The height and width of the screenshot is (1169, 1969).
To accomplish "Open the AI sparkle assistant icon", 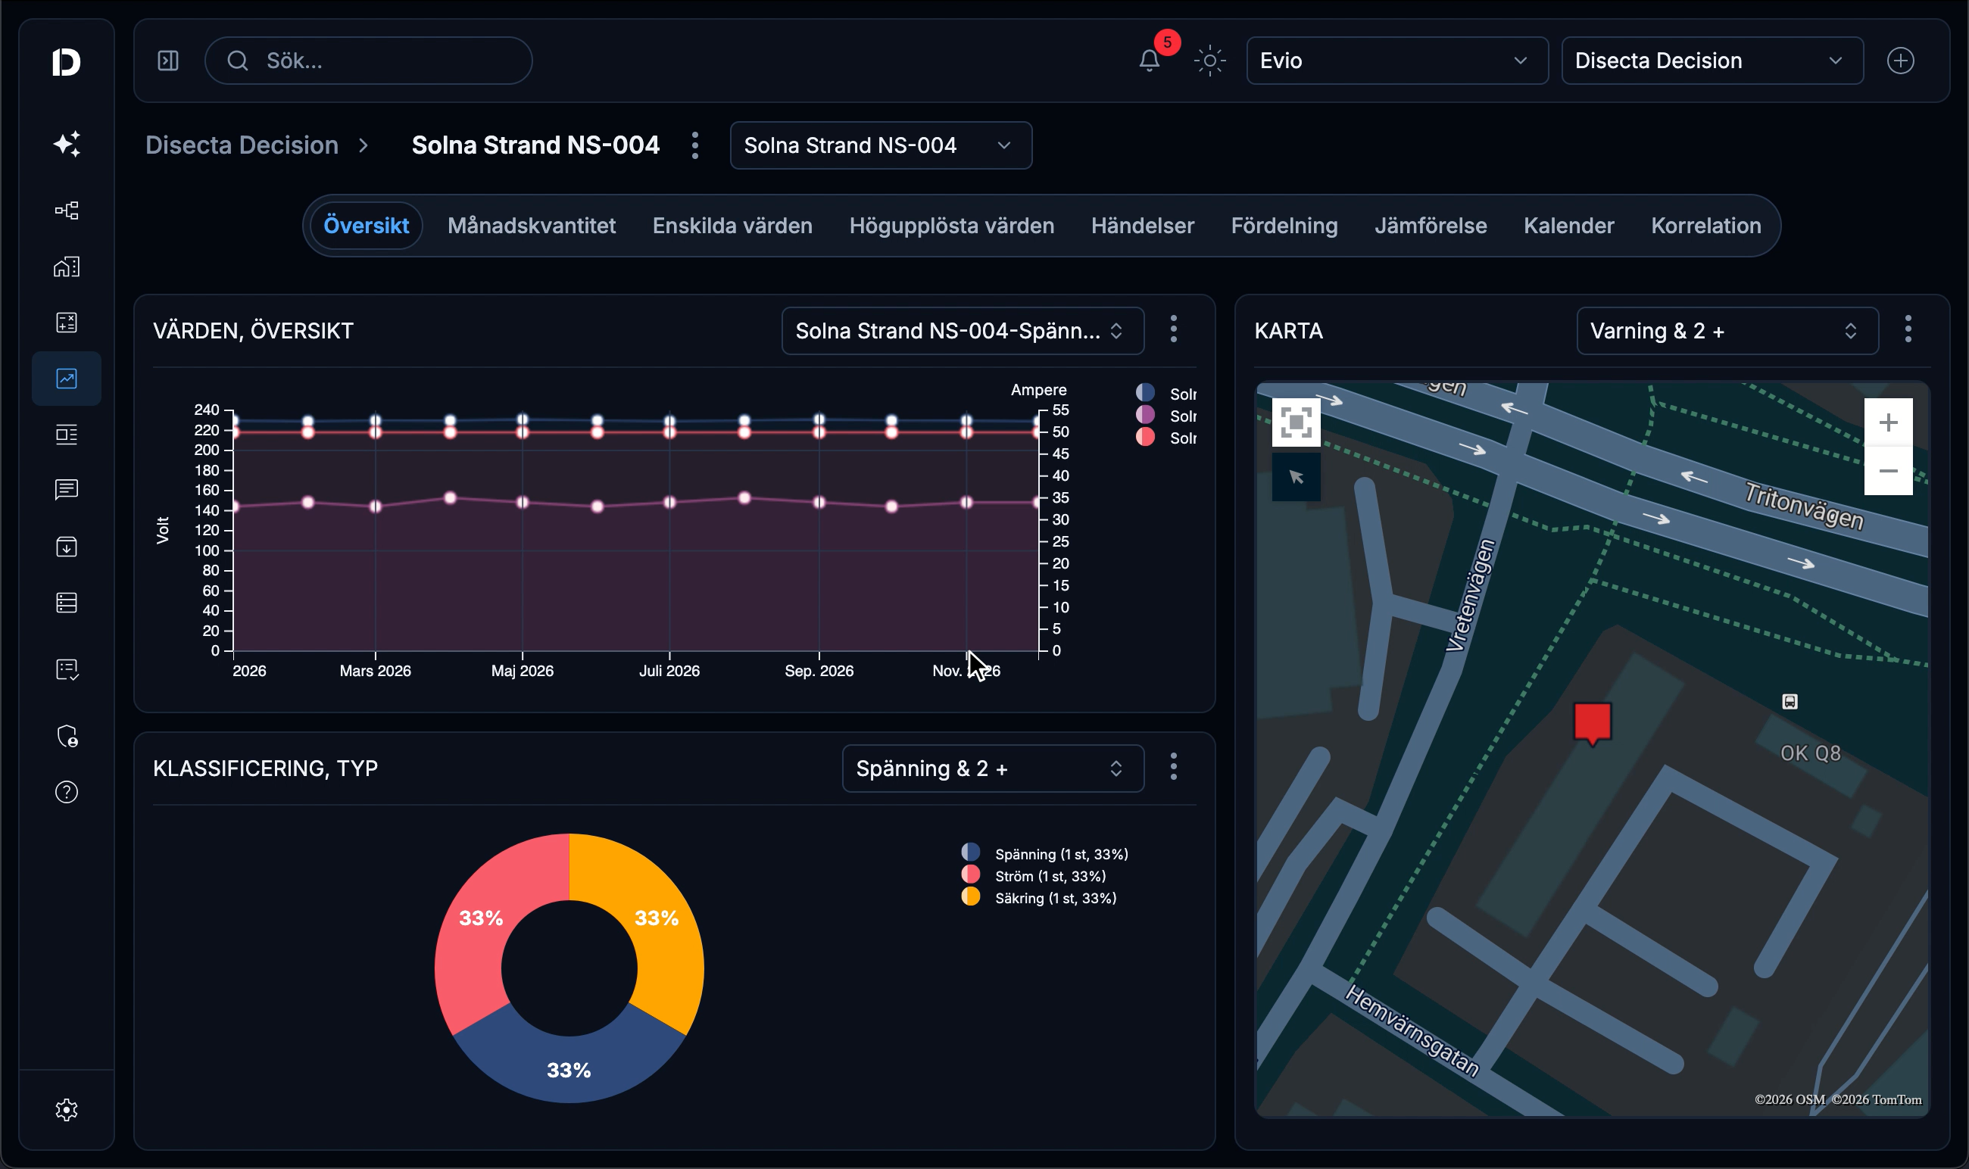I will [67, 144].
